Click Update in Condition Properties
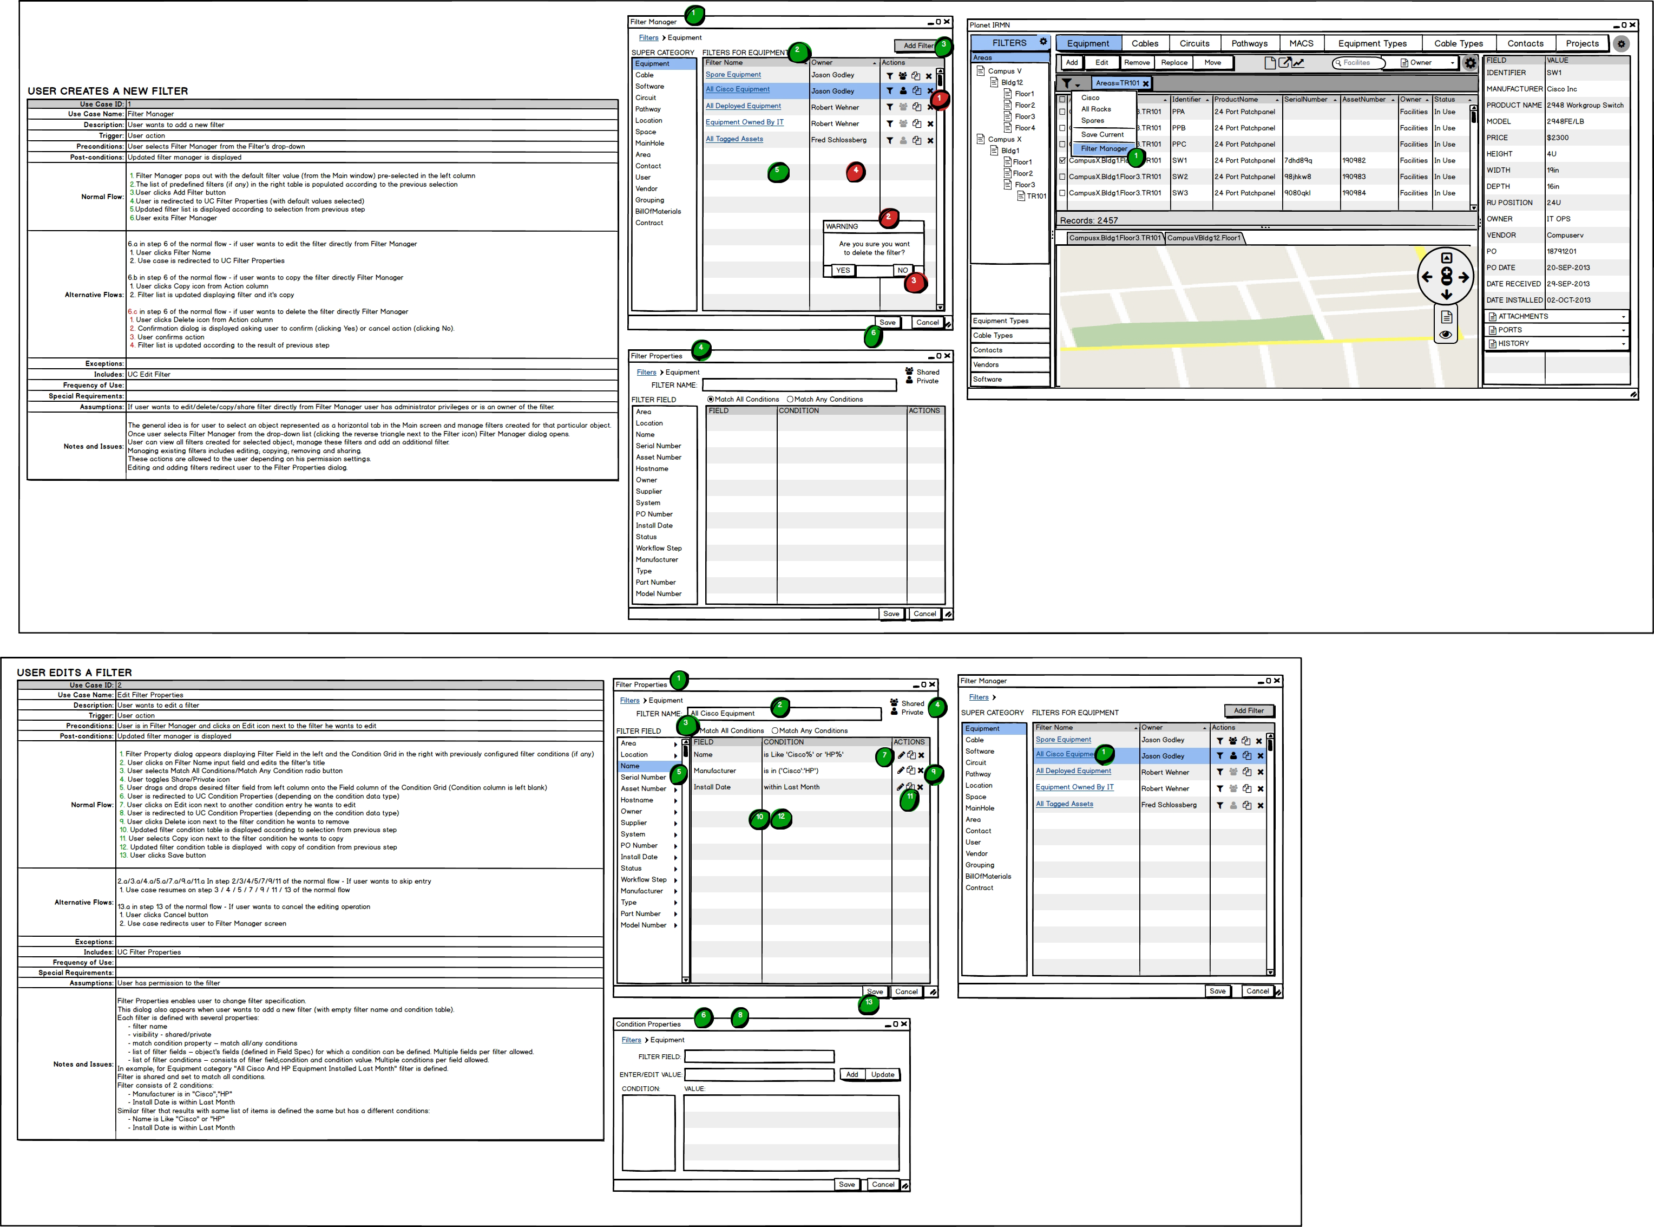This screenshot has width=1654, height=1227. 883,1075
